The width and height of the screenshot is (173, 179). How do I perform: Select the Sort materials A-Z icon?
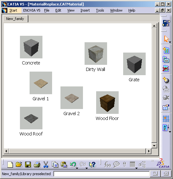coord(166,128)
